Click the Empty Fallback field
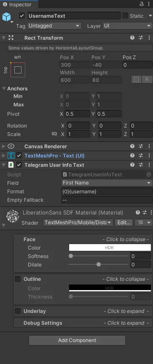This screenshot has height=364, width=153. (107, 200)
